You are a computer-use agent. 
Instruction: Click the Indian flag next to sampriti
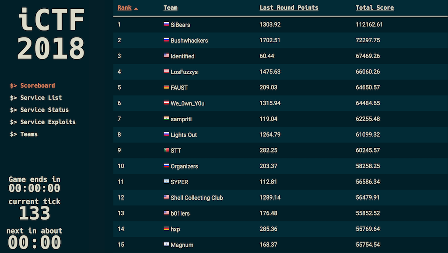click(x=166, y=118)
